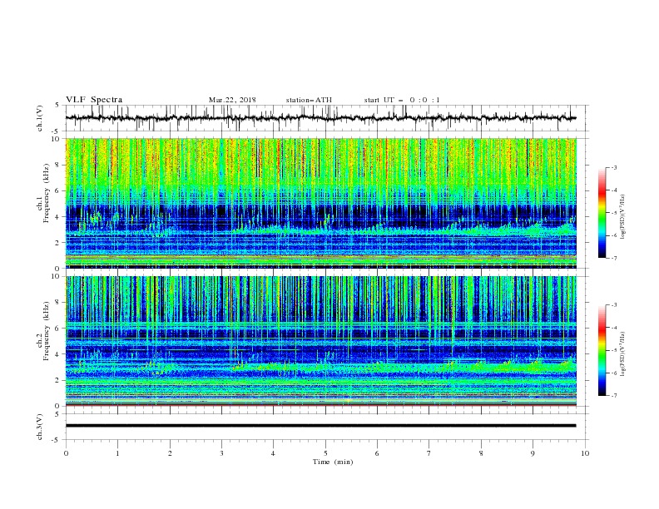Click the "9" tick on the Time axis
Viewport: 659px width, 509px height.
tap(533, 453)
